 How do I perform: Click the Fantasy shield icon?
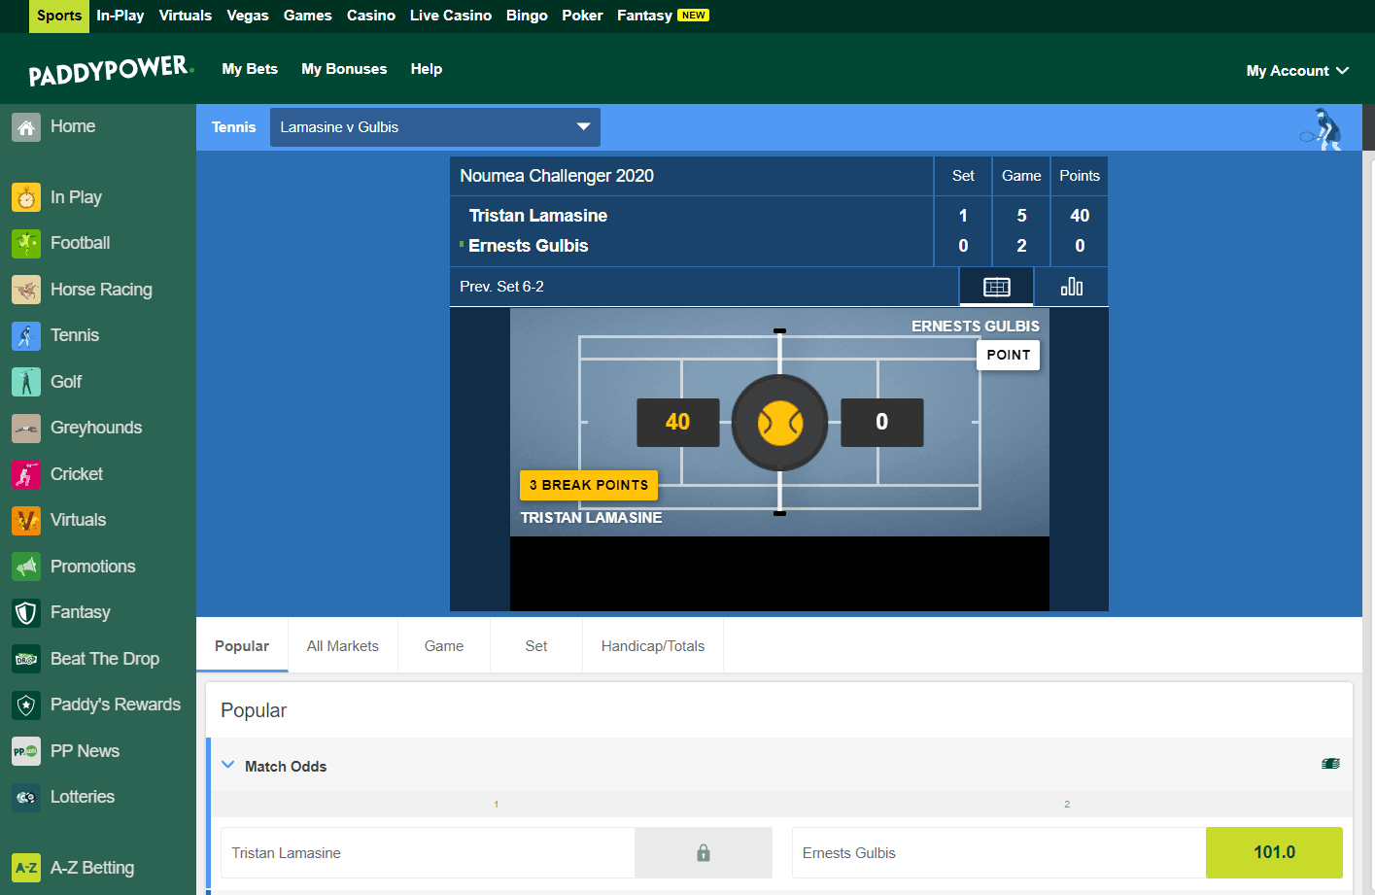click(26, 613)
